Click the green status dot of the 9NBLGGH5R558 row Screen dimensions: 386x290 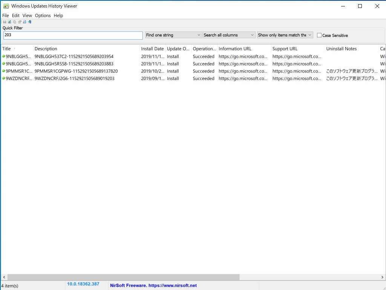tap(3, 64)
